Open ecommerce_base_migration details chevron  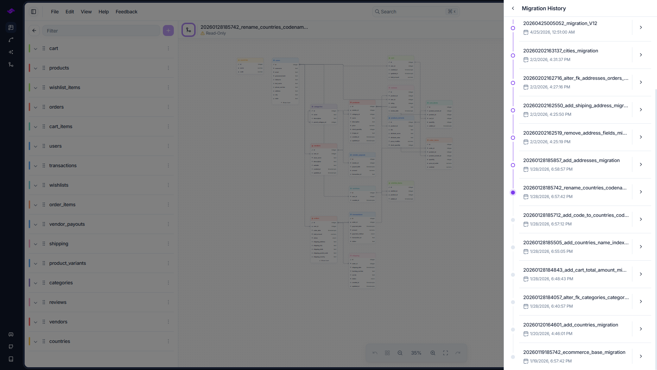pos(641,356)
